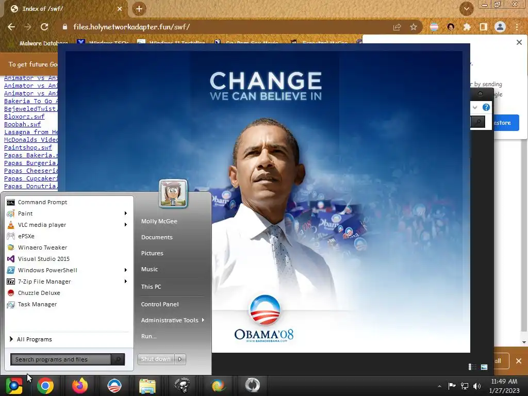The image size is (528, 396).
Task: Open a new Chrome tab
Action: click(139, 9)
